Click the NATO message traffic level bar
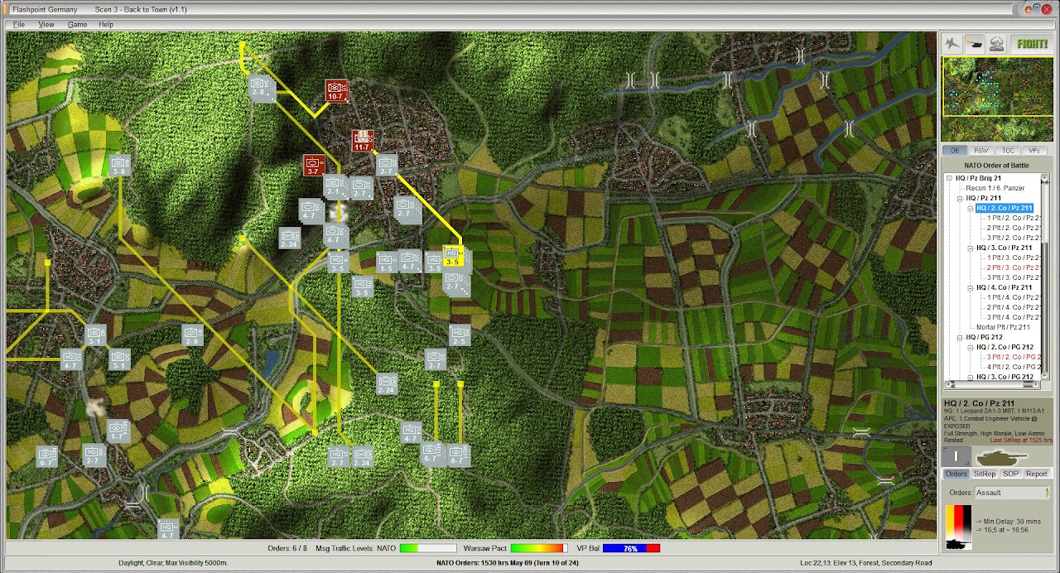1060x573 pixels. [x=427, y=548]
